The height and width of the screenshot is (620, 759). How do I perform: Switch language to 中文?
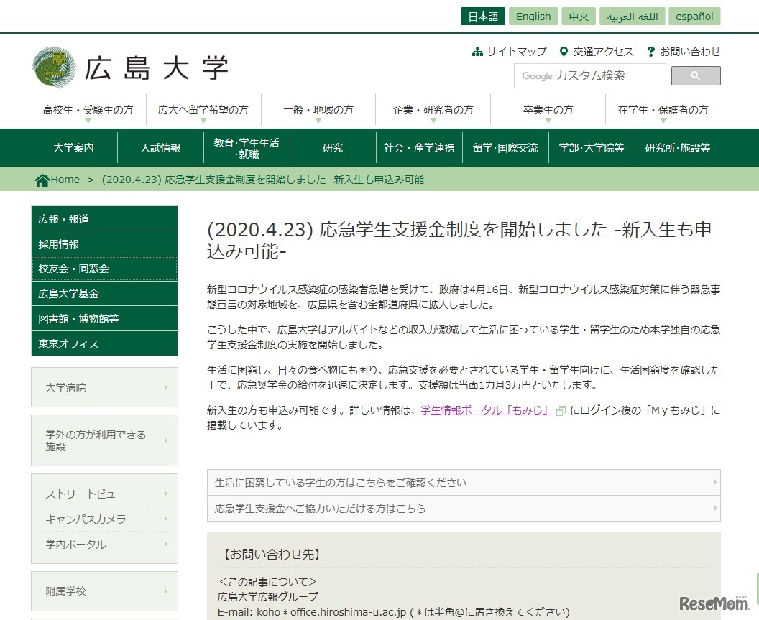pos(579,16)
